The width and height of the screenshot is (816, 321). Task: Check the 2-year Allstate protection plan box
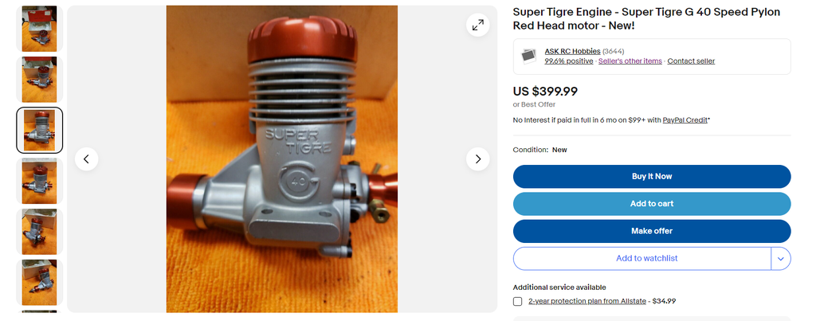tap(517, 301)
